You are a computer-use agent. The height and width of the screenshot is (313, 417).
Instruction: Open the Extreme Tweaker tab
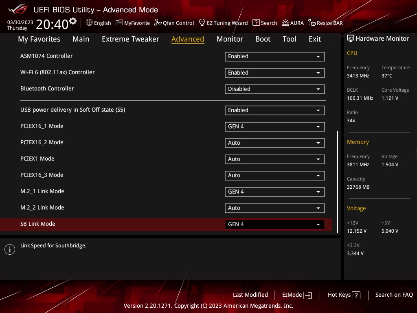point(130,39)
